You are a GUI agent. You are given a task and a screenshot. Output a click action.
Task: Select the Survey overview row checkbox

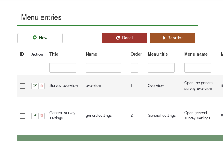tap(23, 86)
